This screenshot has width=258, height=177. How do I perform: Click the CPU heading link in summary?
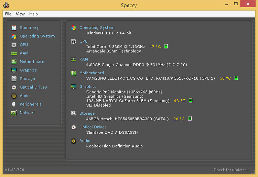[84, 41]
